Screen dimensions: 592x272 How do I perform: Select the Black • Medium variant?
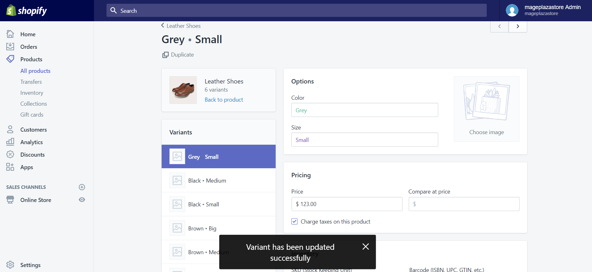219,180
